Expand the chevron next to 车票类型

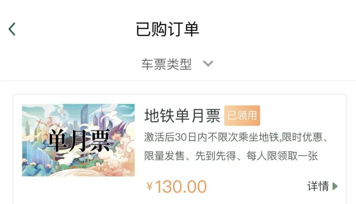pyautogui.click(x=208, y=63)
